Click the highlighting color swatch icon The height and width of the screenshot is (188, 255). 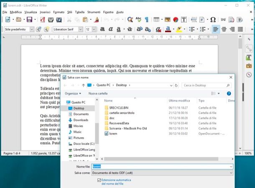pyautogui.click(x=179, y=30)
